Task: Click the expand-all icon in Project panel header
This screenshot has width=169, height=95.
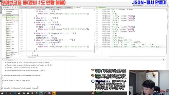Action: pyautogui.click(x=13, y=8)
